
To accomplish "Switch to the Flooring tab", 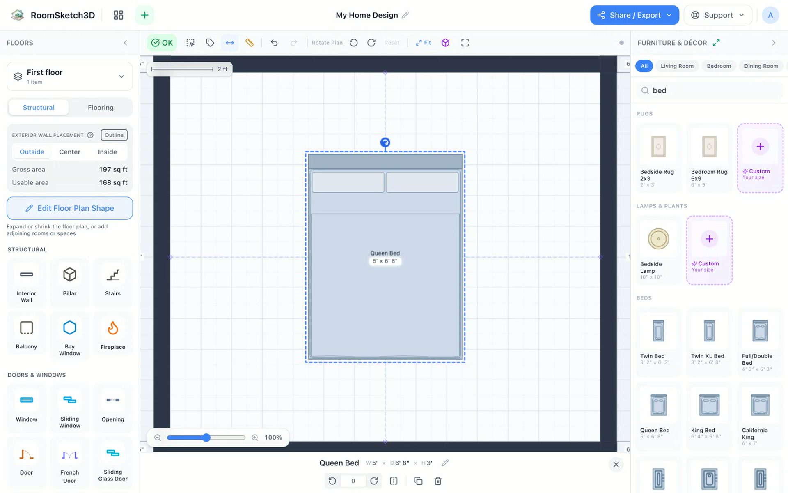I will (101, 108).
